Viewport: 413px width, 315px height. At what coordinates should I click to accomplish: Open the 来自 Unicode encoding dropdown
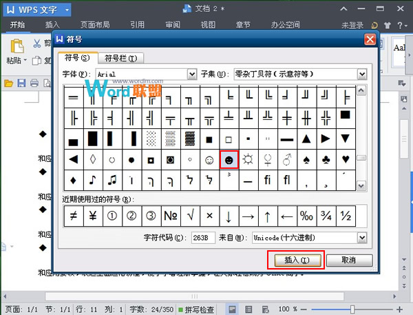(361, 238)
